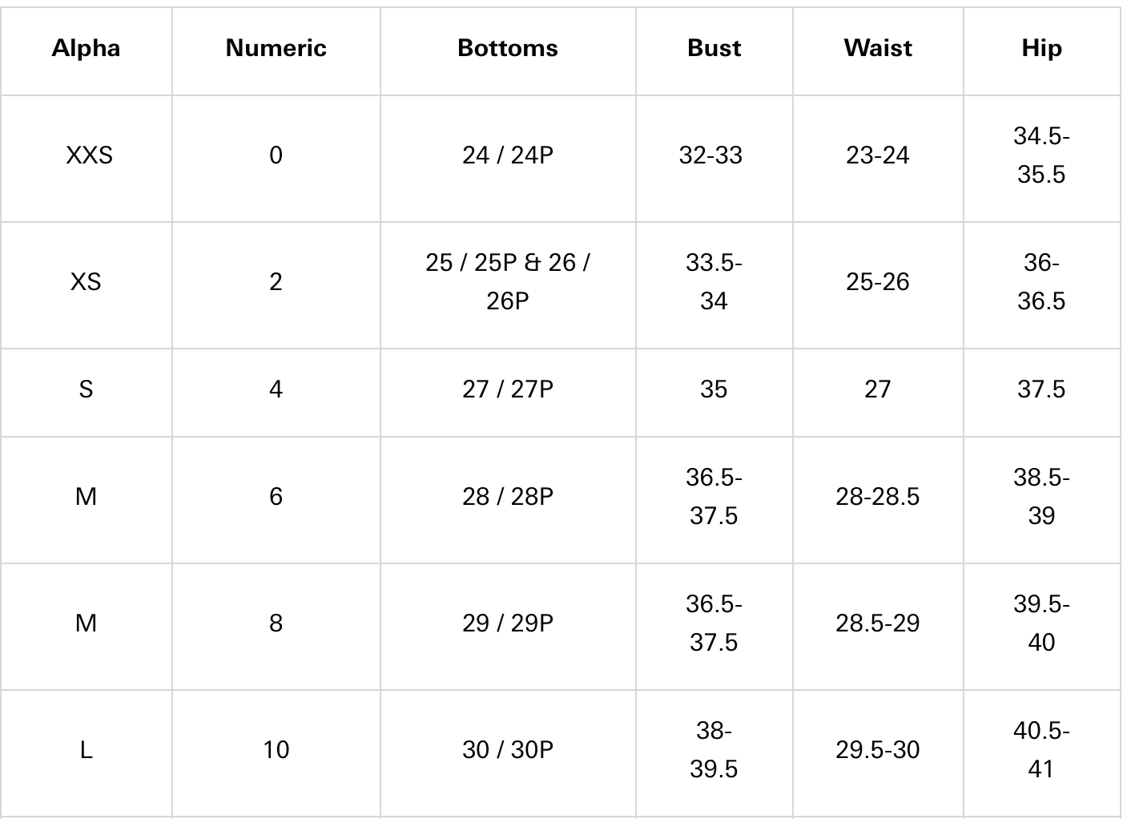
Task: Click the 32-33 bust measurement
Action: tap(710, 155)
